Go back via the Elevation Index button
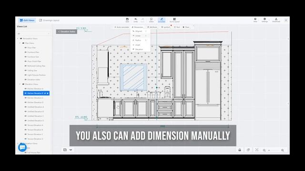The width and height of the screenshot is (305, 171). (67, 32)
